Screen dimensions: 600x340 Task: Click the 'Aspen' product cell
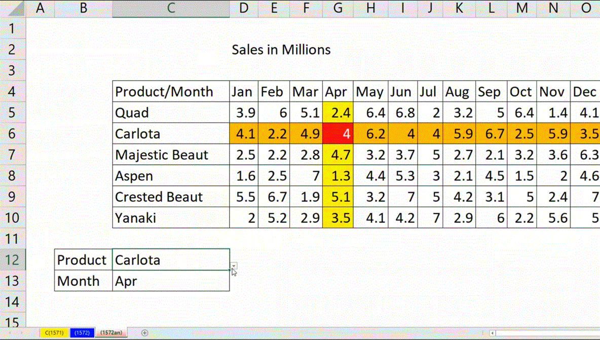171,175
